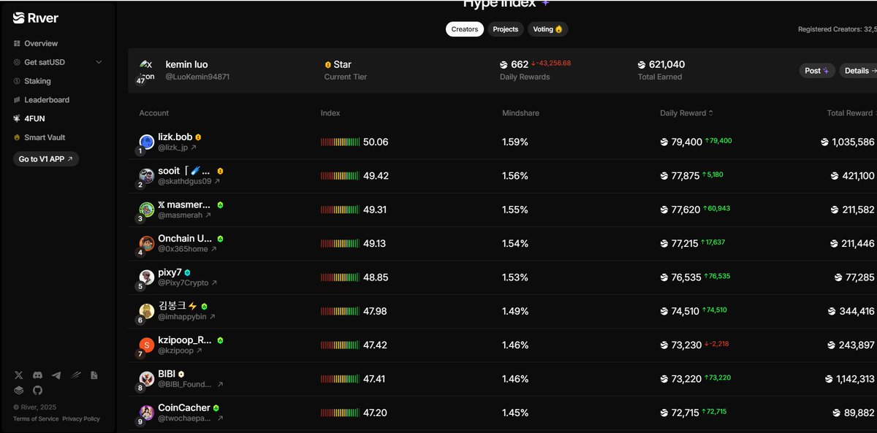
Task: Click the Star tier coin icon
Action: click(x=328, y=65)
